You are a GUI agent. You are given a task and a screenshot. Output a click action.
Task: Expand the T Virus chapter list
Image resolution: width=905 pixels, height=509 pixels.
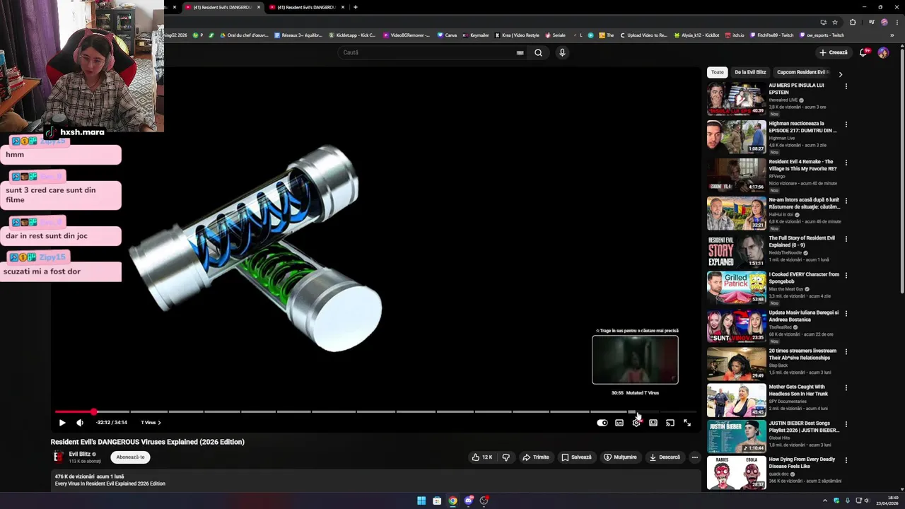point(151,423)
